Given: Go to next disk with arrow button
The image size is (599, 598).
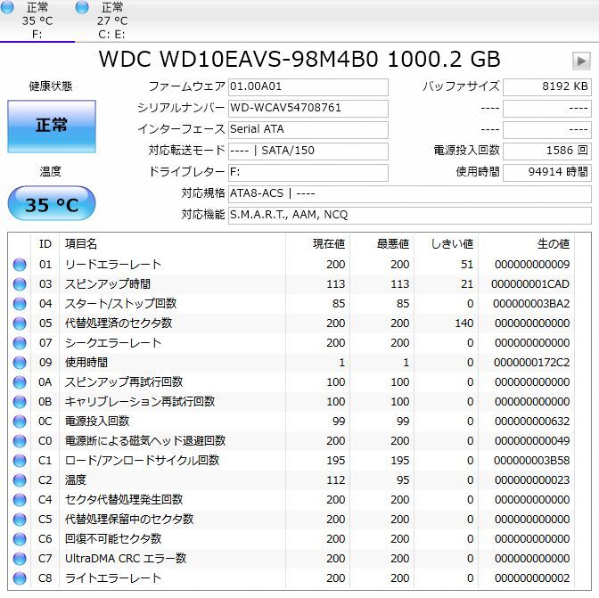Looking at the screenshot, I should click(x=581, y=61).
